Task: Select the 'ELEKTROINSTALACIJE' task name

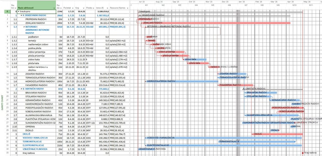Action: pyautogui.click(x=33, y=145)
